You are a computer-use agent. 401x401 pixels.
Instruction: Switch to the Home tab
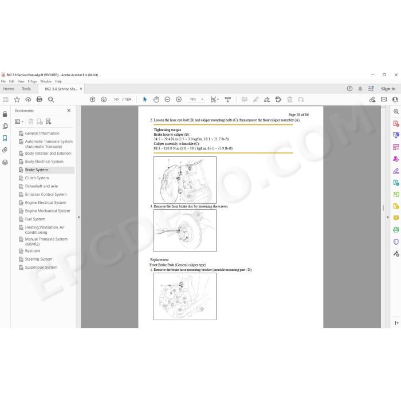tap(9, 89)
